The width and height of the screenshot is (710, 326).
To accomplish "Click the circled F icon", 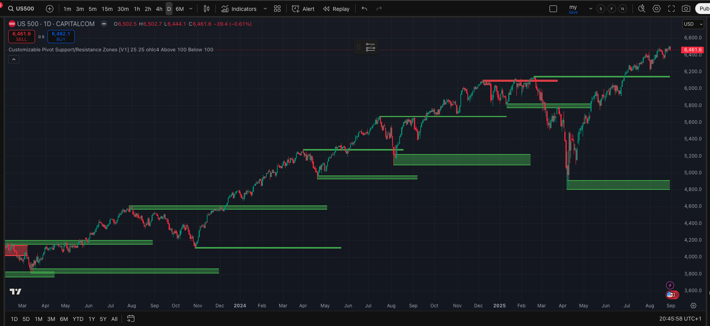I will pos(612,9).
